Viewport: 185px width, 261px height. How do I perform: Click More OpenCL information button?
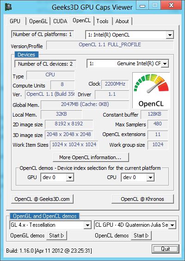point(91,157)
